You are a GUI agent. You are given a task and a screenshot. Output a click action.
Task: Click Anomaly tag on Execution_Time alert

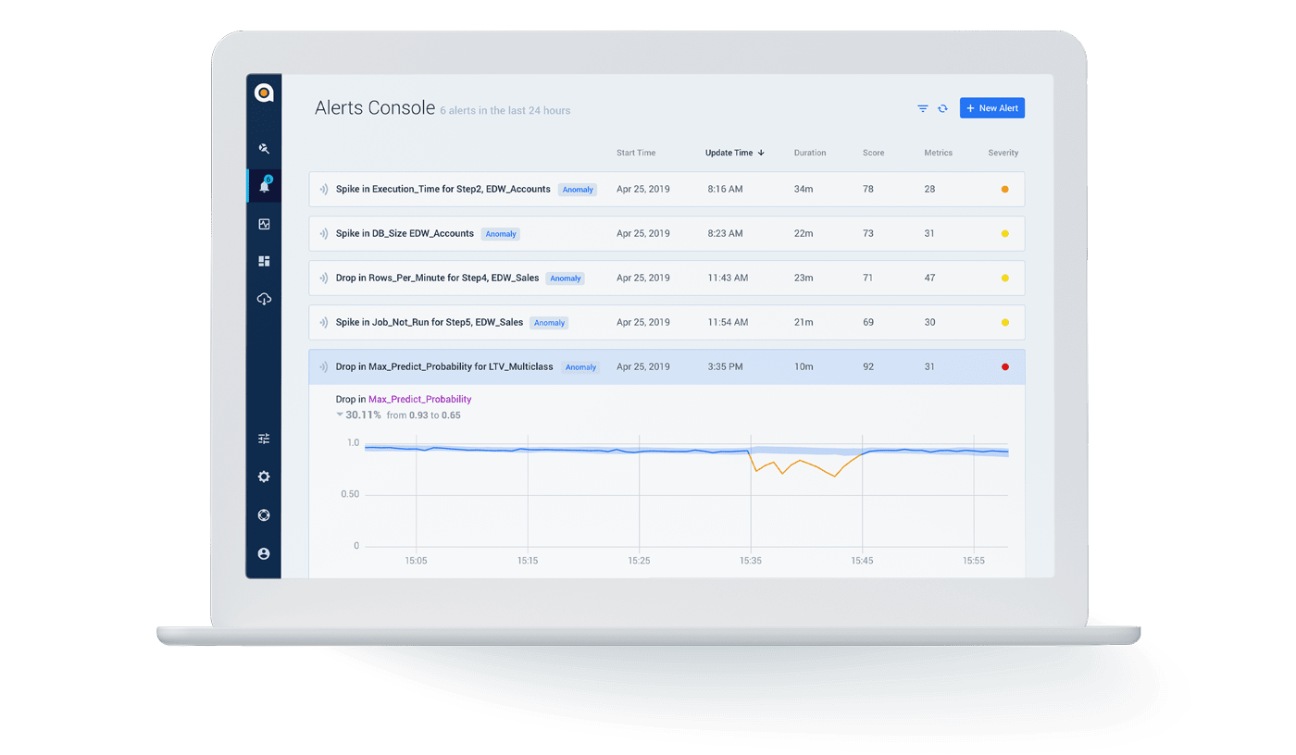pyautogui.click(x=578, y=190)
